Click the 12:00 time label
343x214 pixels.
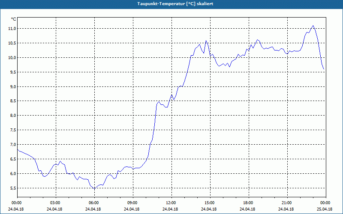point(171,203)
